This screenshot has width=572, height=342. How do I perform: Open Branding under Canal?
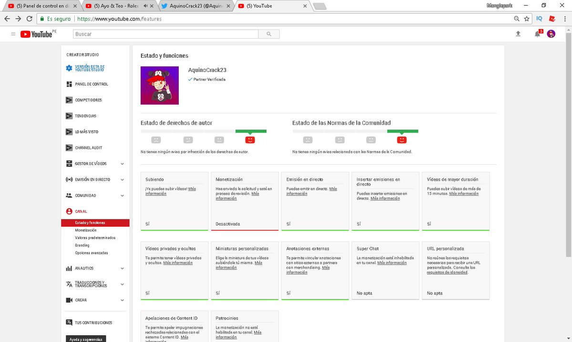pos(82,245)
